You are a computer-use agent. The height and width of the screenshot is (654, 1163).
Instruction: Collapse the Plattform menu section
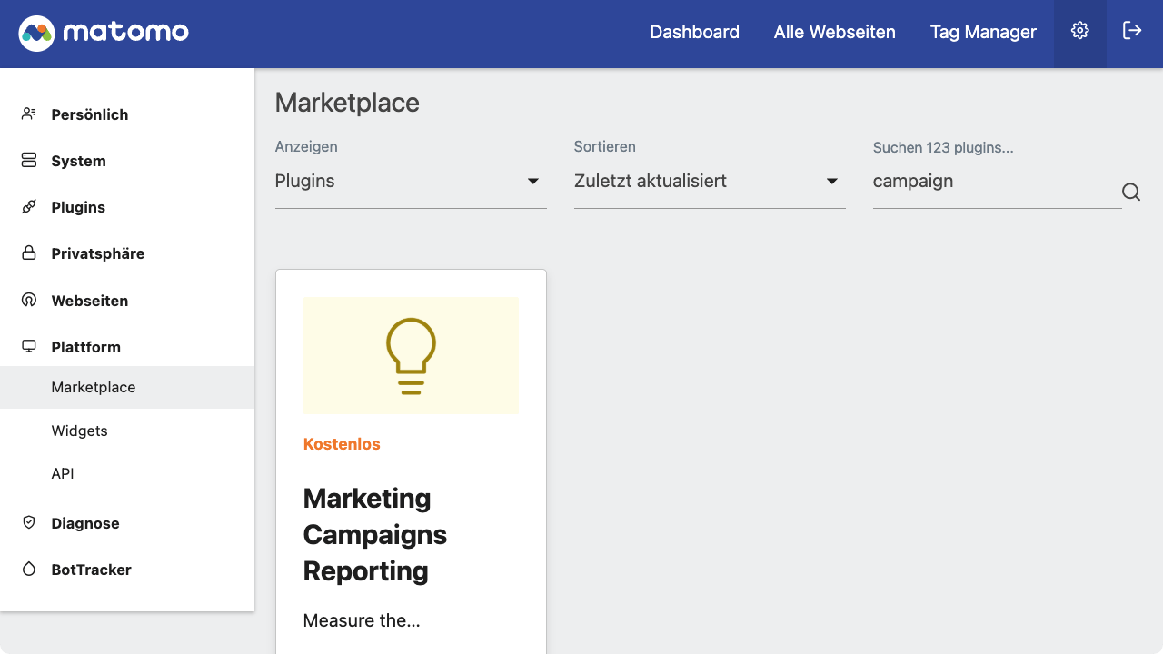[127, 347]
